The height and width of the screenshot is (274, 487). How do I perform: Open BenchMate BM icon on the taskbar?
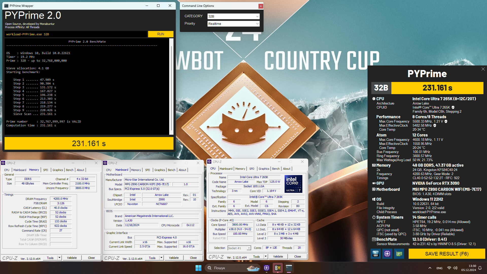(278, 268)
